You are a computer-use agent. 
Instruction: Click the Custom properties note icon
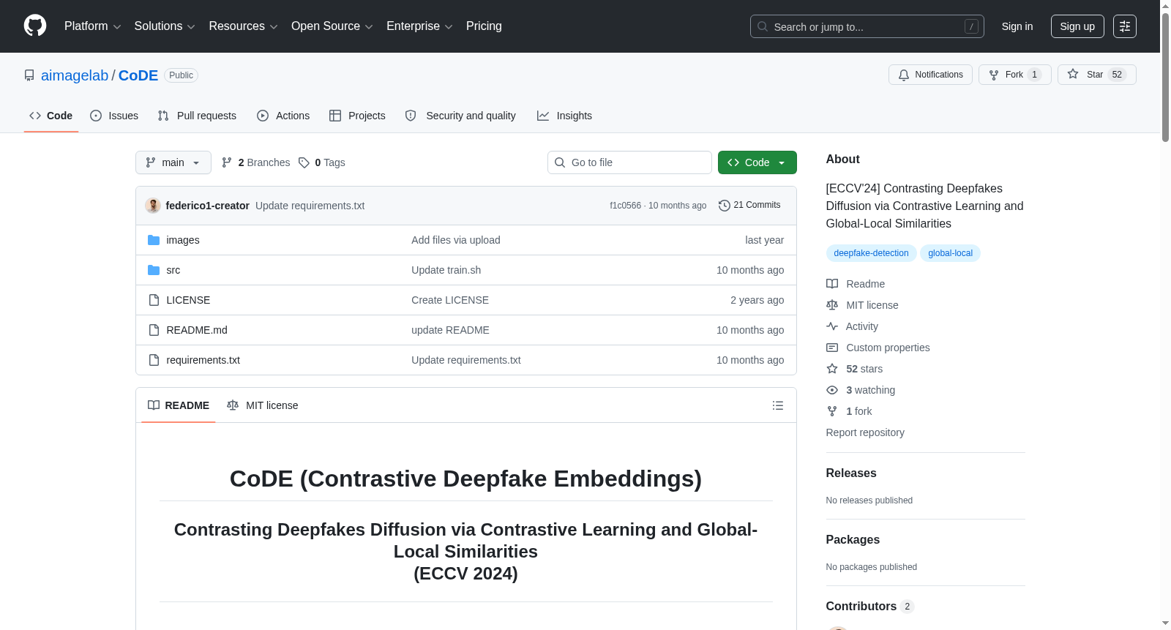[x=832, y=348]
